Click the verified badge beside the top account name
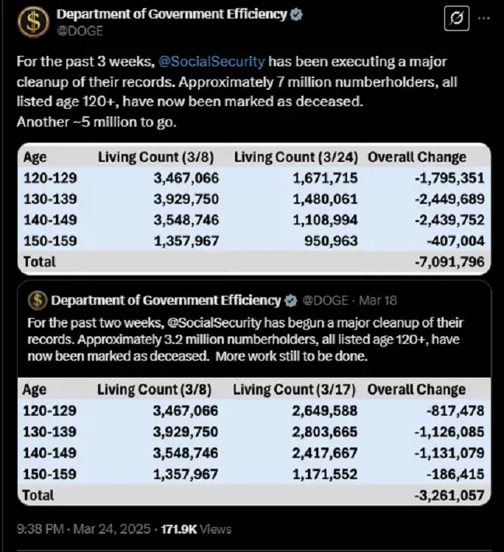 296,15
